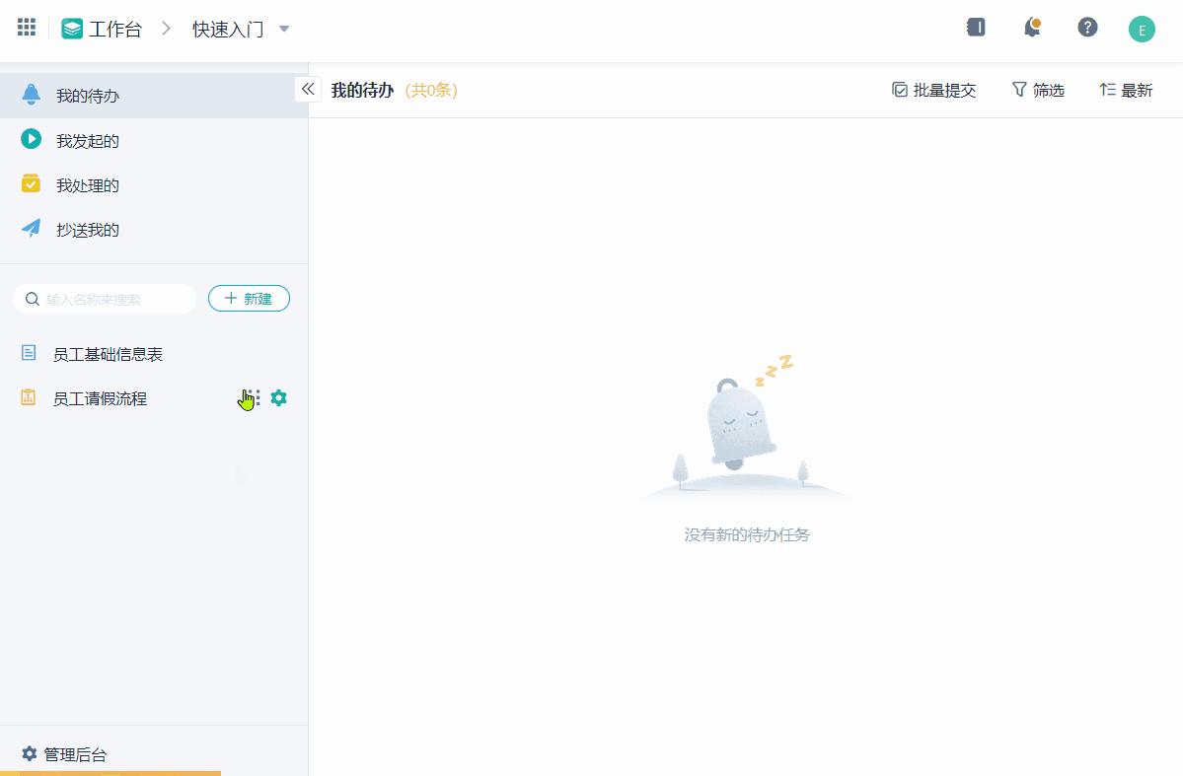Screen dimensions: 1183x776
Task: Open the 抄送我的 section
Action: [x=87, y=229]
